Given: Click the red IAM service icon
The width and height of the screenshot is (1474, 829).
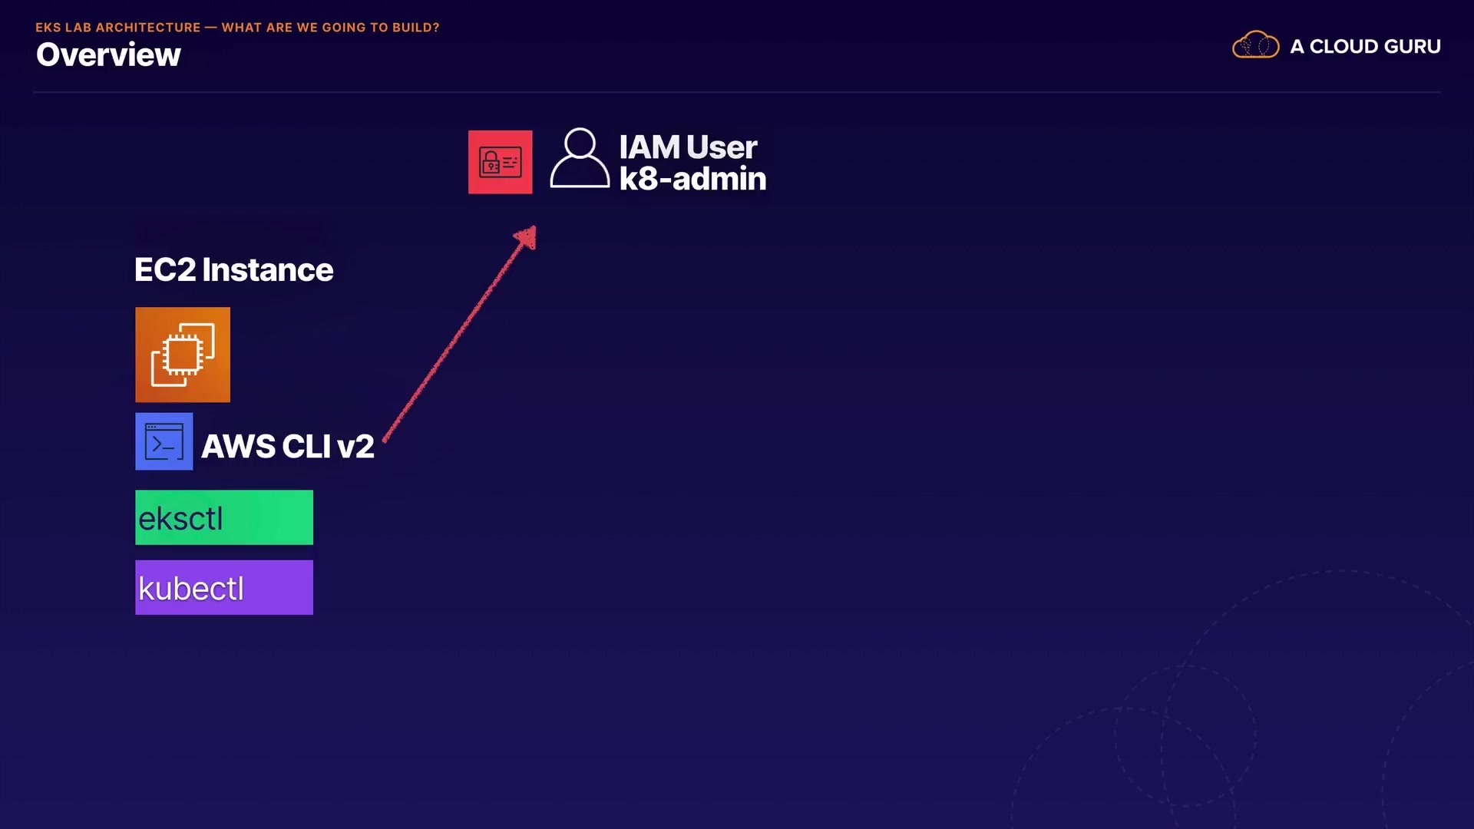Looking at the screenshot, I should pos(500,162).
